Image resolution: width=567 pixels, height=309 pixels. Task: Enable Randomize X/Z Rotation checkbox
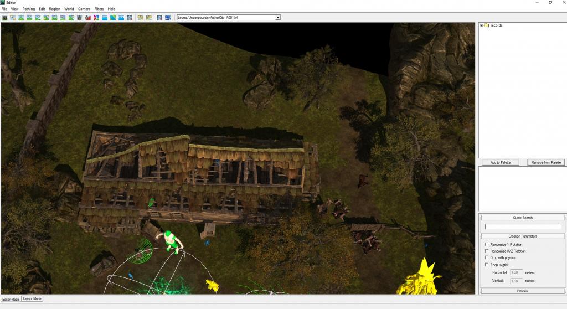[487, 251]
